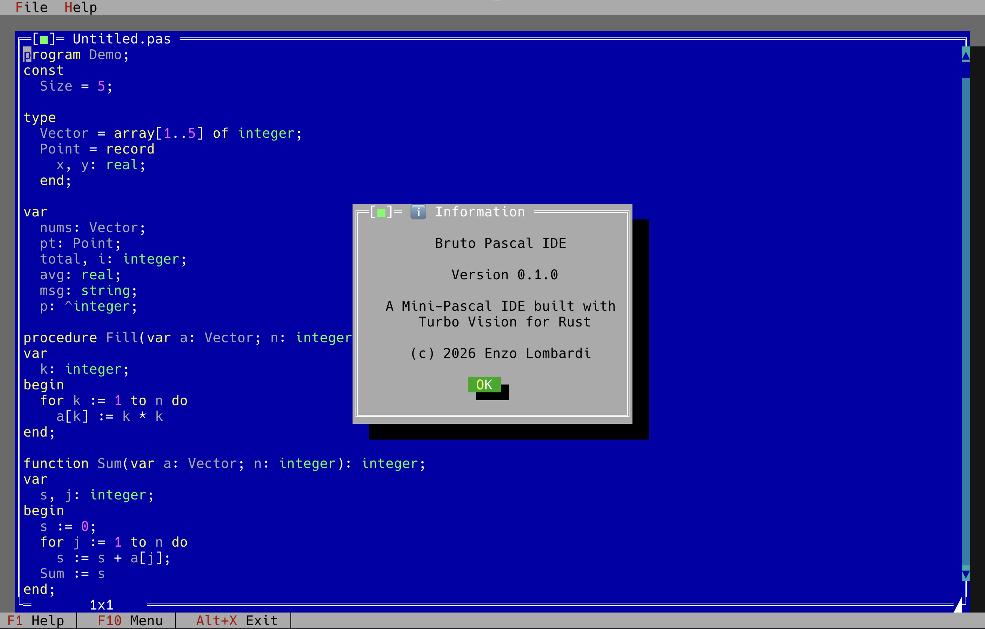
Task: Click the 'pt: Point;' declaration
Action: (x=80, y=243)
